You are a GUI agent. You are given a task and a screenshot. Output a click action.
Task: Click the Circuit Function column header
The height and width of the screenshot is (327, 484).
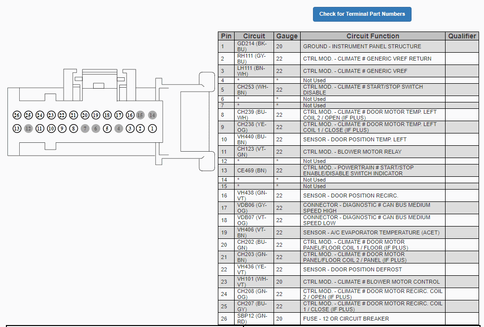[373, 36]
